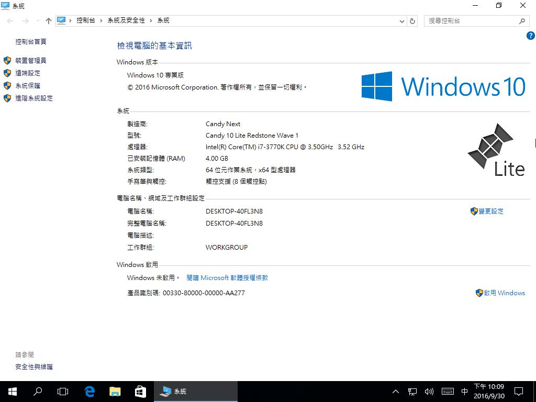Image resolution: width=536 pixels, height=402 pixels.
Task: Click the help question mark icon
Action: (531, 36)
